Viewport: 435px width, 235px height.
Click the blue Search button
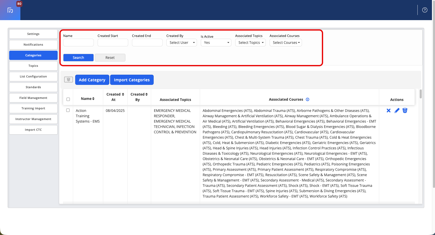point(78,58)
